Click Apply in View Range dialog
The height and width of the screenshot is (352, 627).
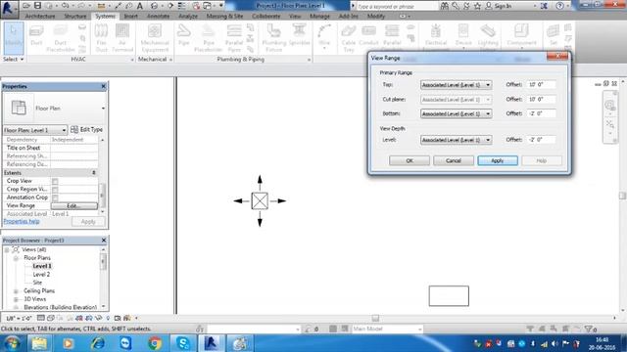[x=498, y=160]
